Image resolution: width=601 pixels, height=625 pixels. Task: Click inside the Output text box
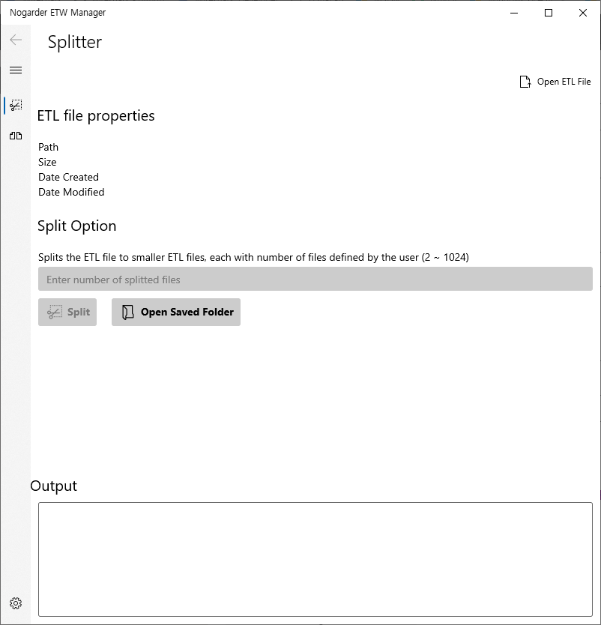click(x=315, y=559)
